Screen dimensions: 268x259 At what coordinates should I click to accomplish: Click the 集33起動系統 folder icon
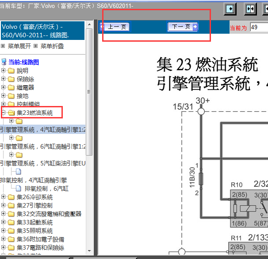pos(11,222)
